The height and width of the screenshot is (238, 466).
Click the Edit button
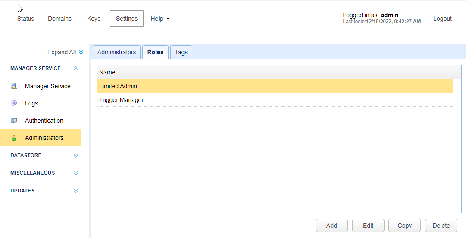tap(368, 226)
